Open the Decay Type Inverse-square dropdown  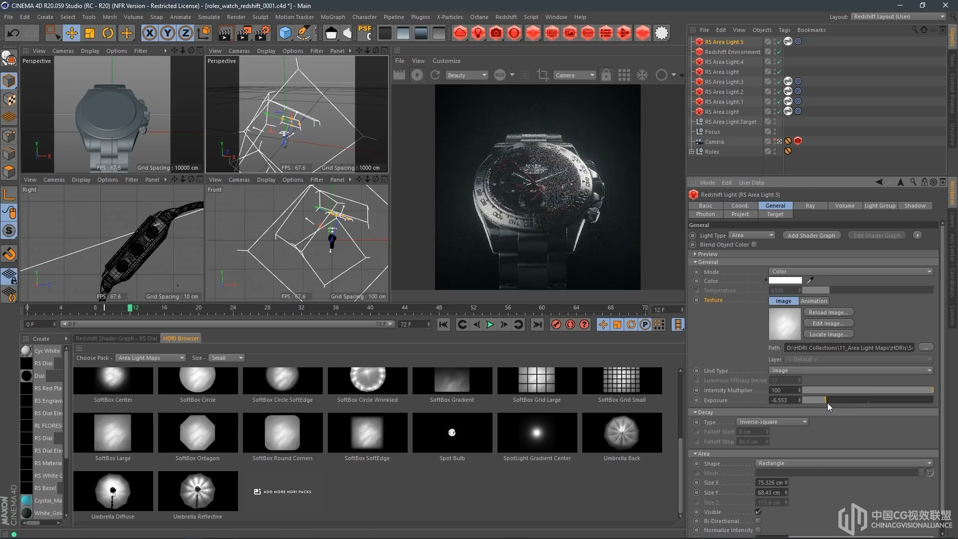(772, 422)
